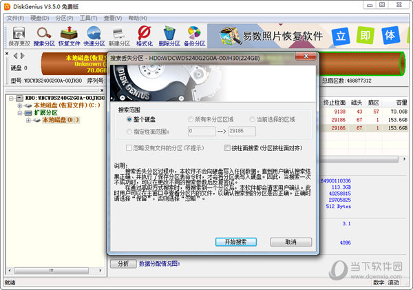
Task: Open the 备份分区 tool
Action: tap(194, 37)
